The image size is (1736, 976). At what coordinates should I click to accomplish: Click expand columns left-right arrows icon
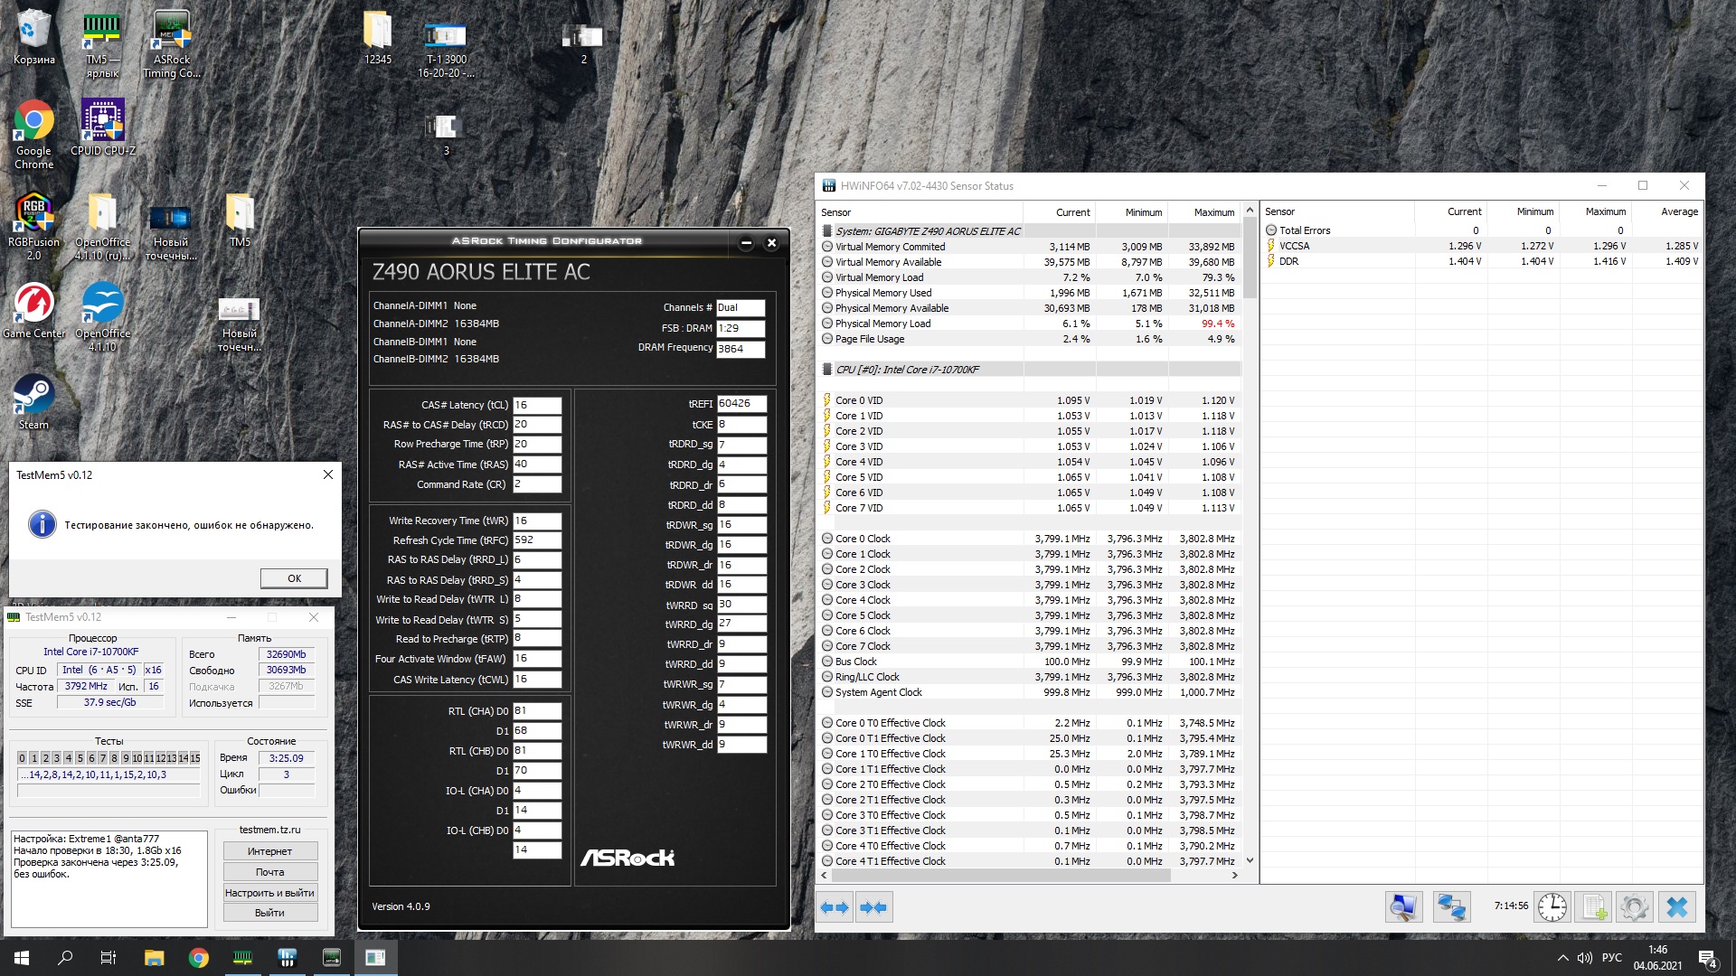835,906
